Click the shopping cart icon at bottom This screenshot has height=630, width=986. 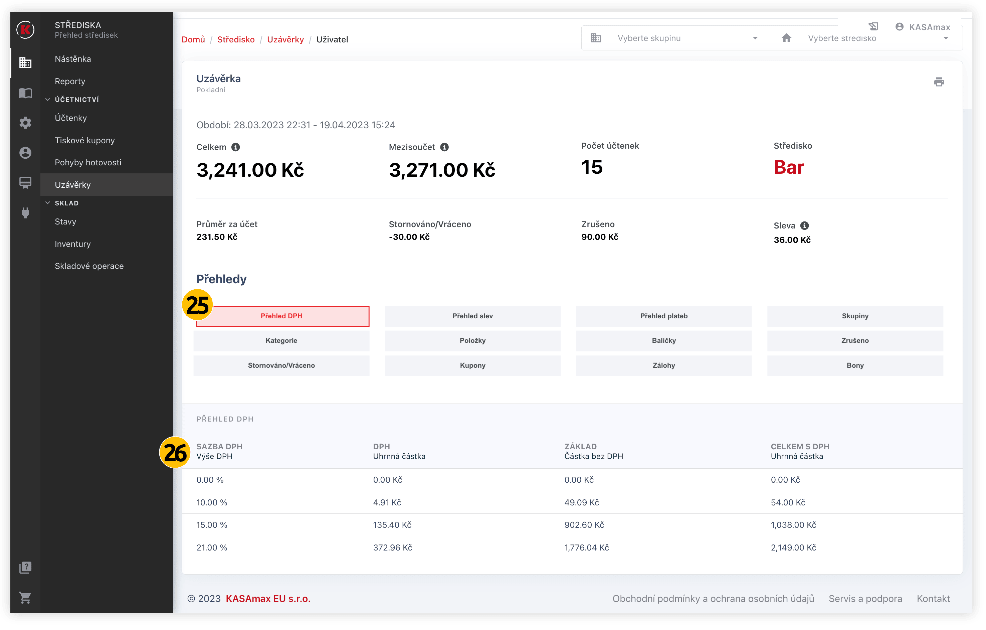point(25,598)
